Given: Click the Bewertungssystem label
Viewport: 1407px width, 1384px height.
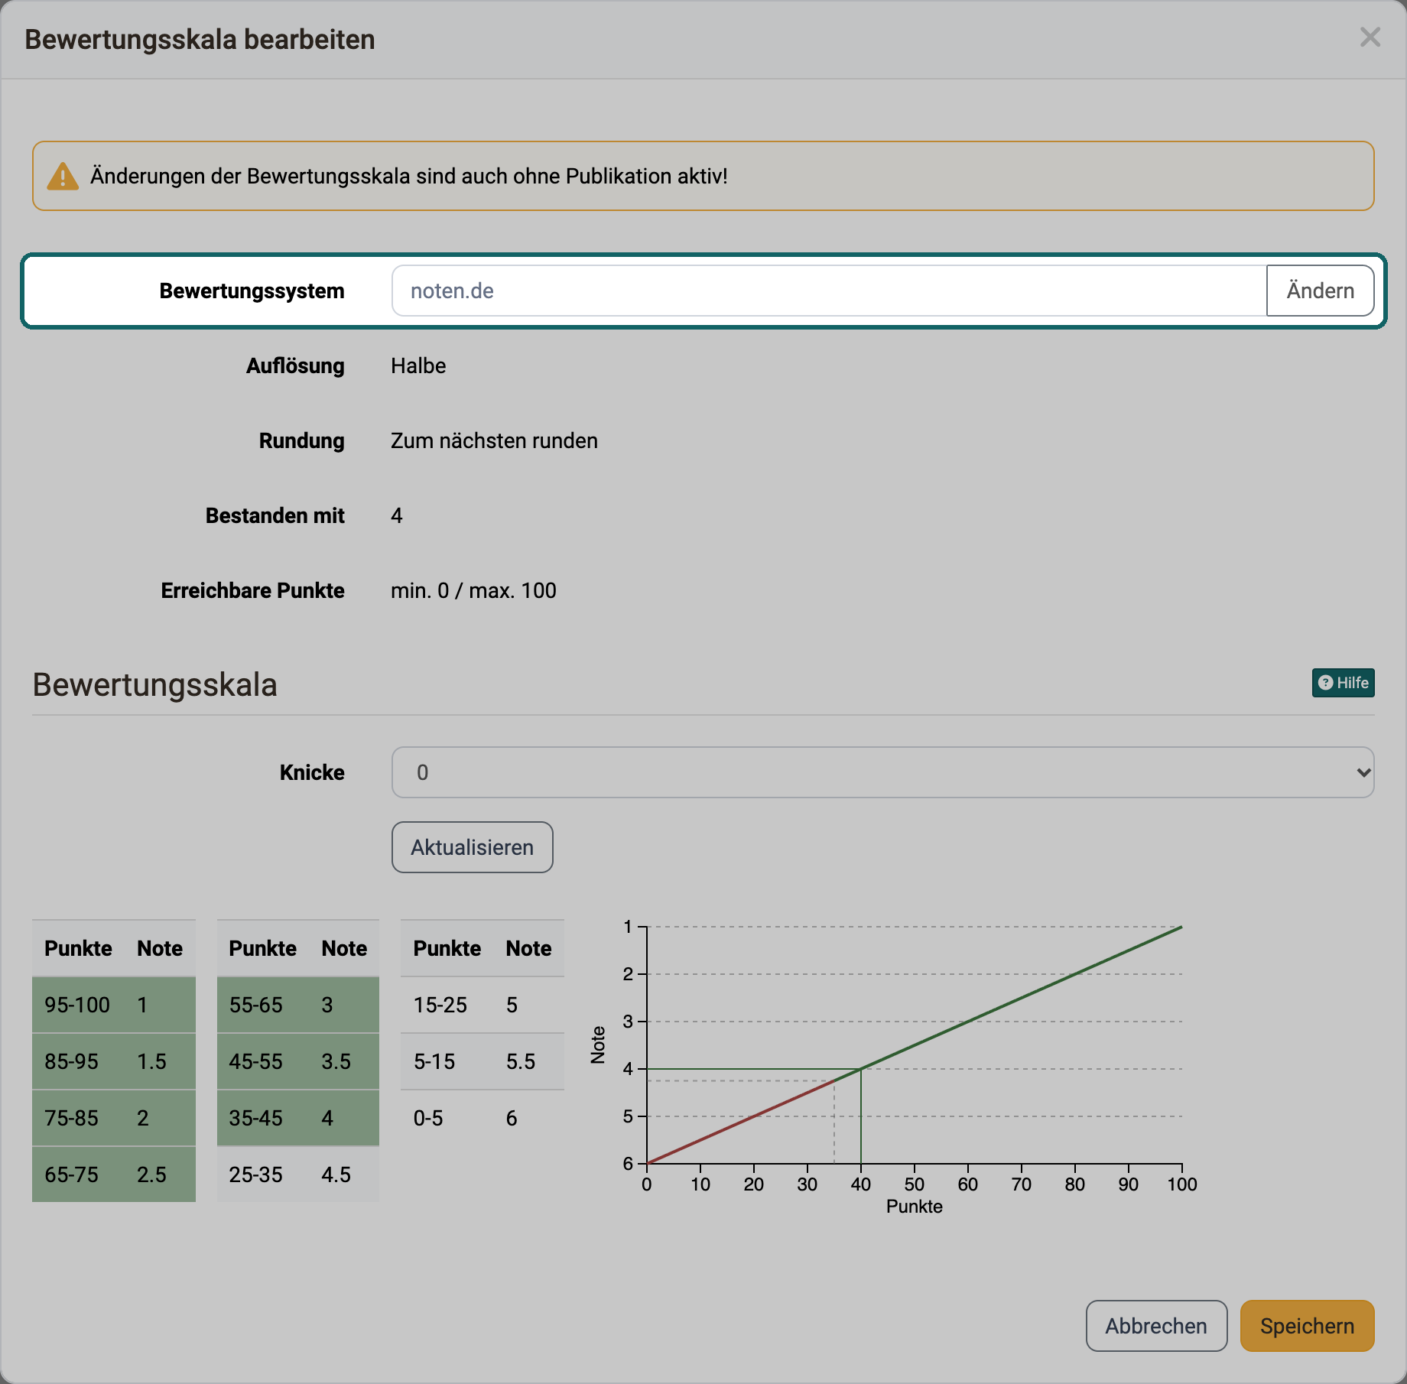Looking at the screenshot, I should [252, 291].
